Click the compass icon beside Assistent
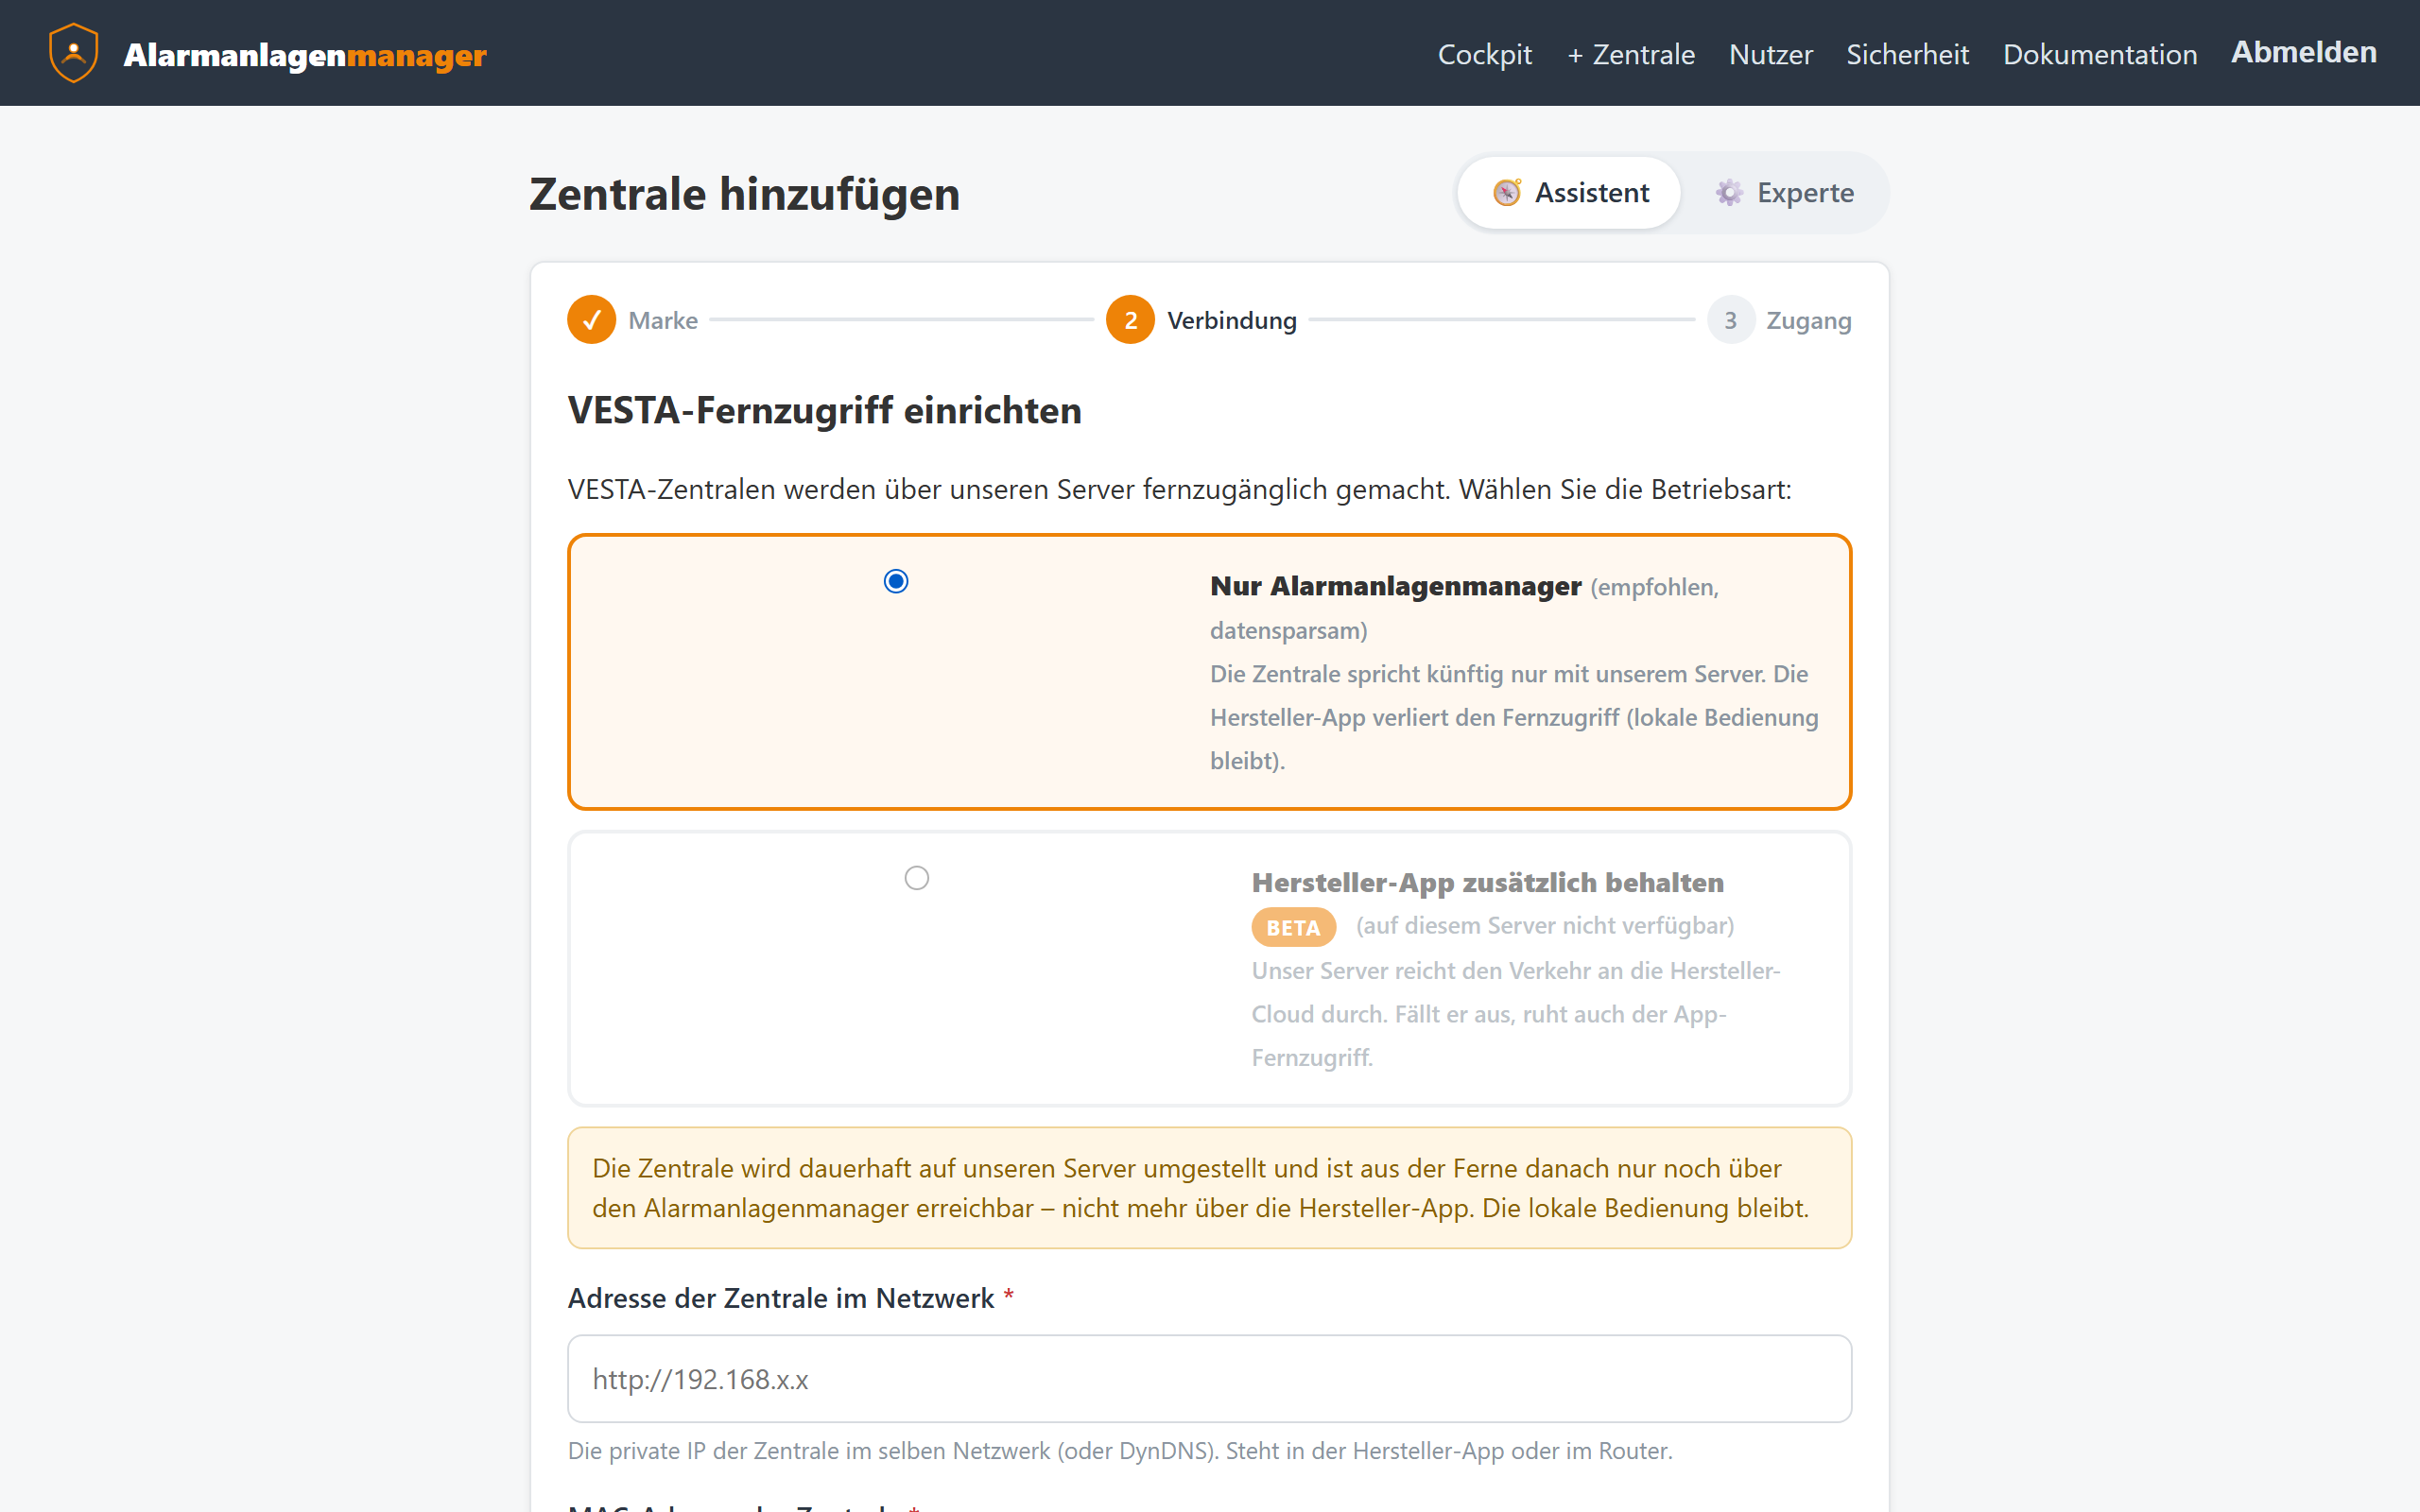This screenshot has height=1512, width=2420. (x=1506, y=192)
